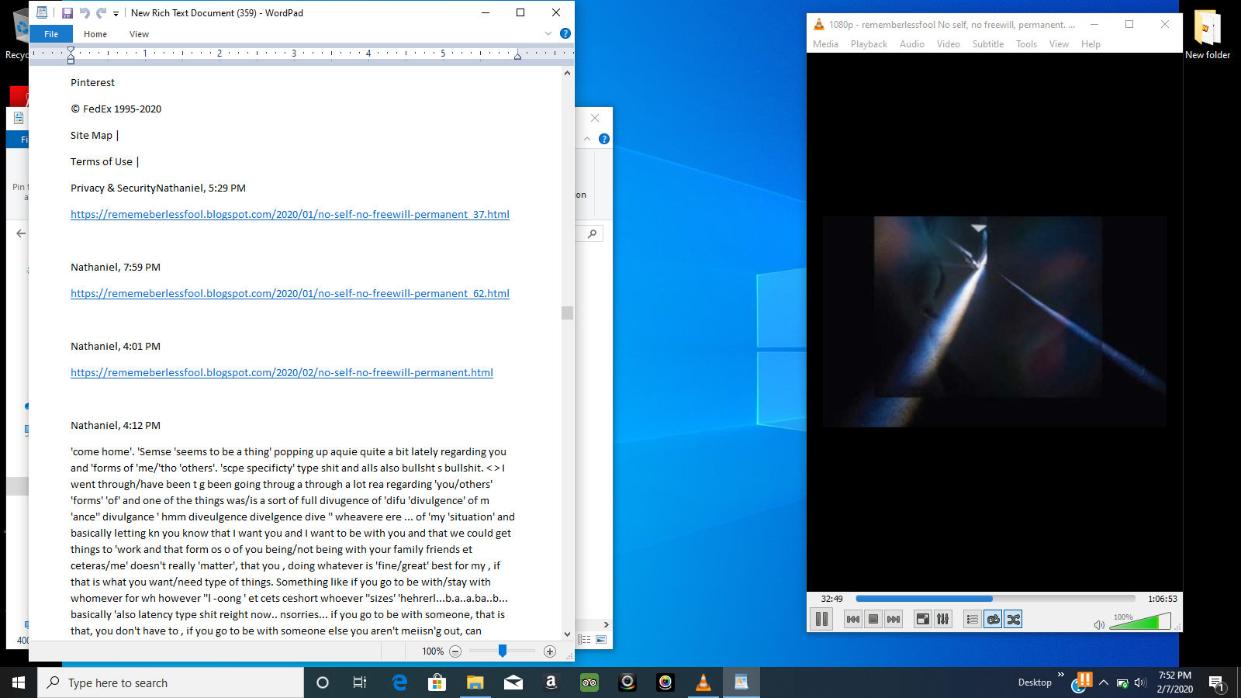
Task: Open Microsoft Store from taskbar
Action: coord(437,682)
